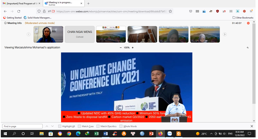This screenshot has width=258, height=139.
Task: Open the yD dictionary extension
Action: pyautogui.click(x=224, y=11)
